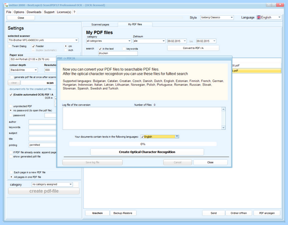Toggle the unprotected PDF checkbox
The height and width of the screenshot is (225, 288).
(11, 106)
